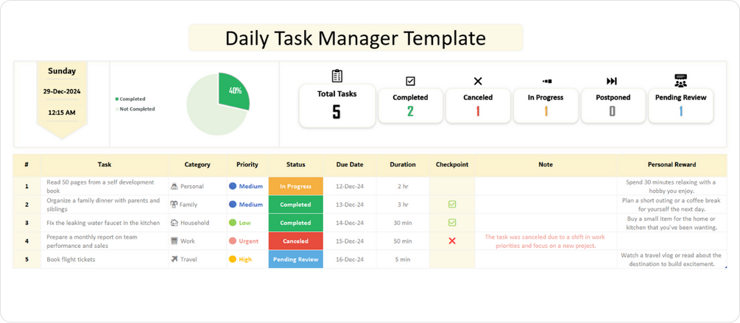Click the Work category icon

pos(175,241)
